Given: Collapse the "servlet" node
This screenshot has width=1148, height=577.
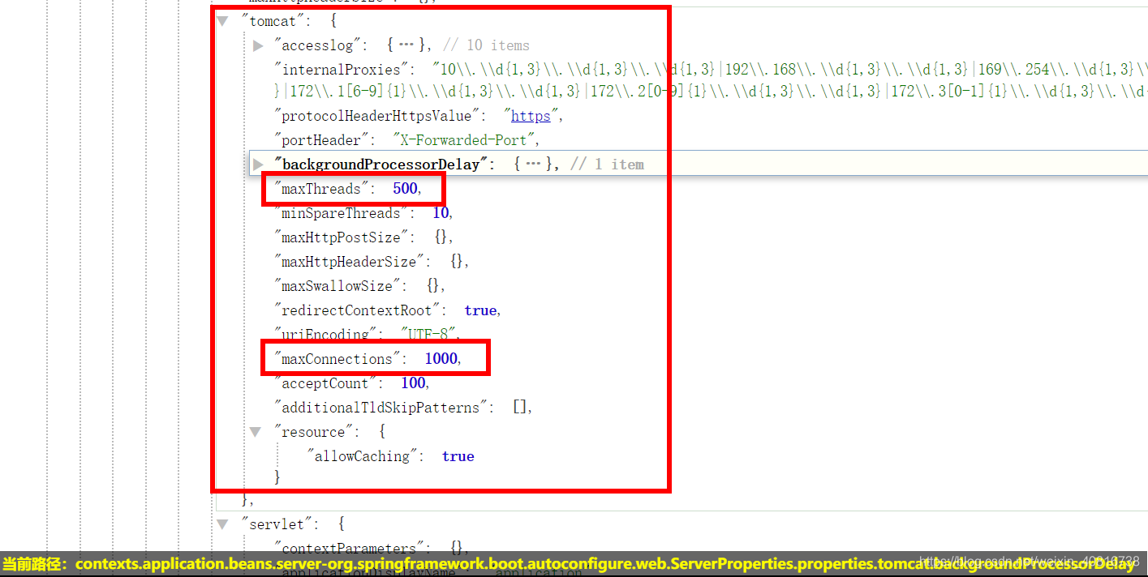Looking at the screenshot, I should pyautogui.click(x=222, y=524).
